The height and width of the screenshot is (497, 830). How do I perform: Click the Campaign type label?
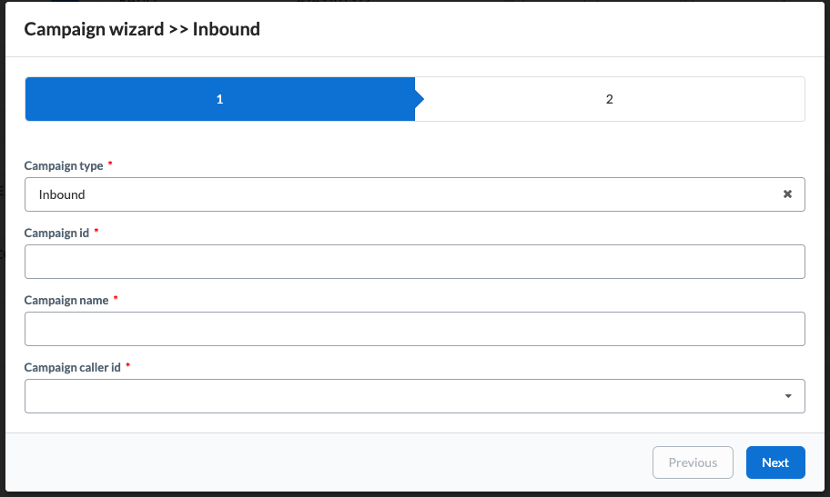(x=64, y=166)
